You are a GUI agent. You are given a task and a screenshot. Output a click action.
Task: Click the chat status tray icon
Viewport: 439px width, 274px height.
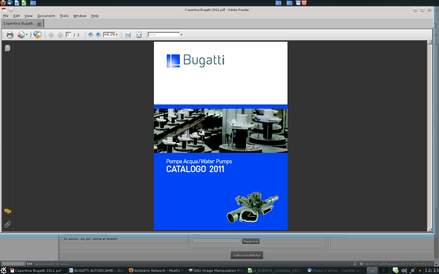point(395,270)
